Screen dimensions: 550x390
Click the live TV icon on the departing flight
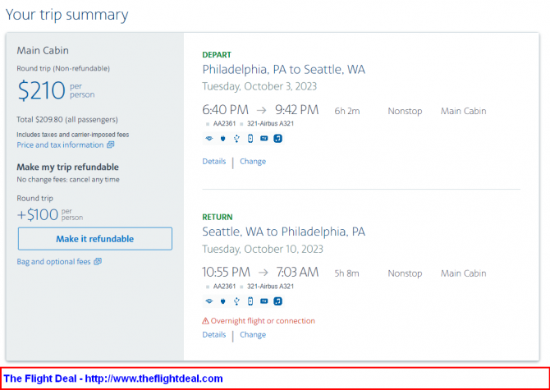[x=264, y=139]
